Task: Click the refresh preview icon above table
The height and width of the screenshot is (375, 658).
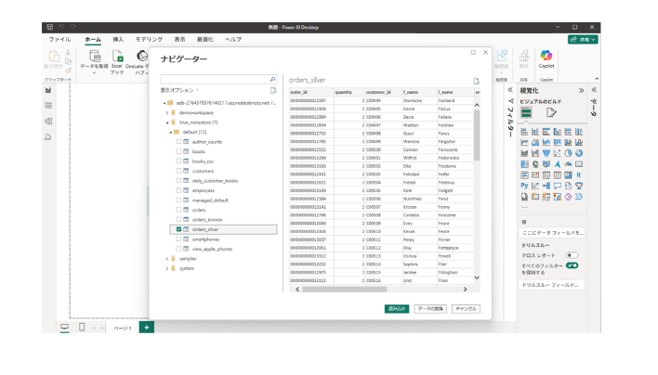Action: [476, 81]
